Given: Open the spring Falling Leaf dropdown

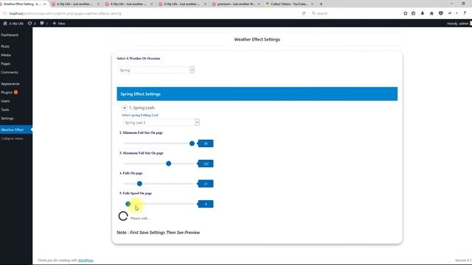Looking at the screenshot, I should [x=162, y=122].
